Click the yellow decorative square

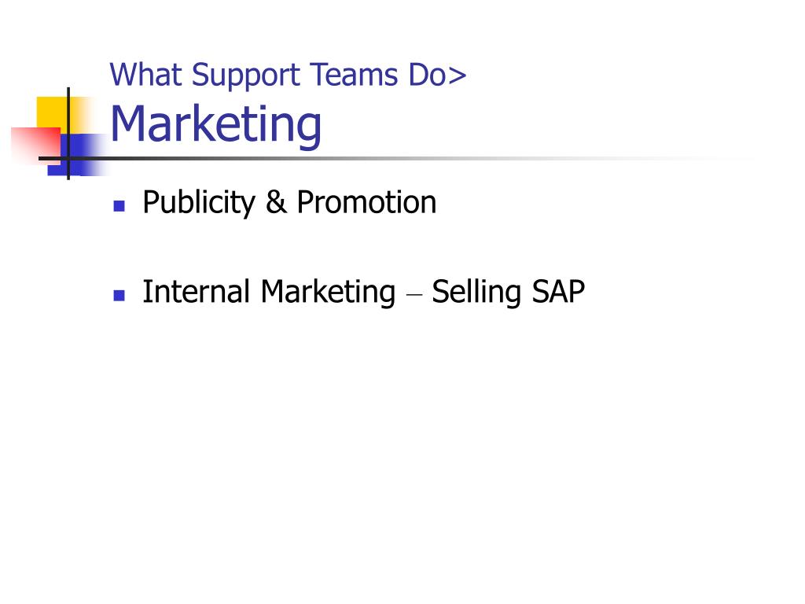[x=57, y=116]
